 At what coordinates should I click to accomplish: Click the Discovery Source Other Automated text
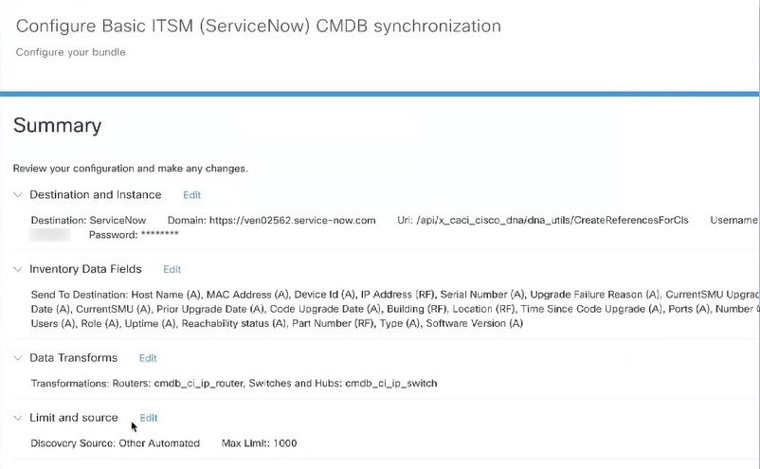tap(159, 443)
